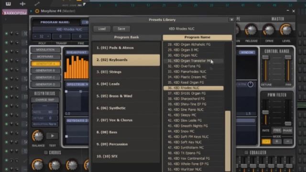Choose preset KBD TX Epiano FG
306x172 pixels.
[x=193, y=153]
